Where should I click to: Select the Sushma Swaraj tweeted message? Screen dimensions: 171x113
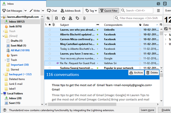pyautogui.click(x=102, y=68)
